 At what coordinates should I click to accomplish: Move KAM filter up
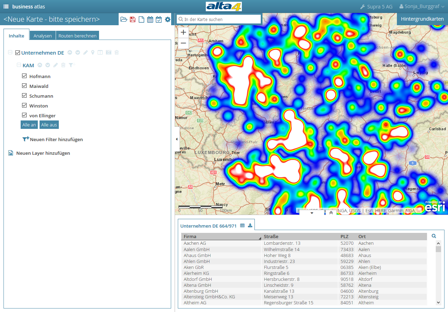(40, 65)
